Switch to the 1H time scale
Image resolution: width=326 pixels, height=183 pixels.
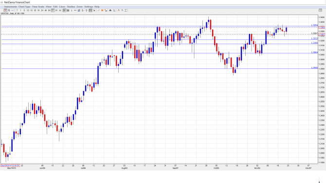click(x=38, y=10)
